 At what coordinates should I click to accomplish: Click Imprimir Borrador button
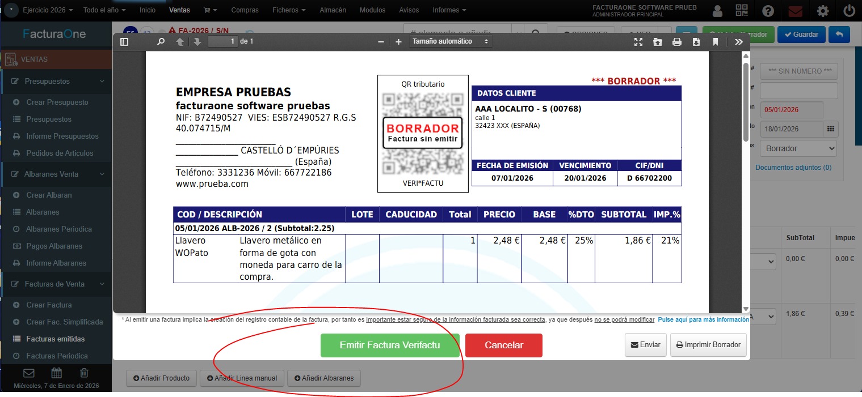tap(709, 345)
